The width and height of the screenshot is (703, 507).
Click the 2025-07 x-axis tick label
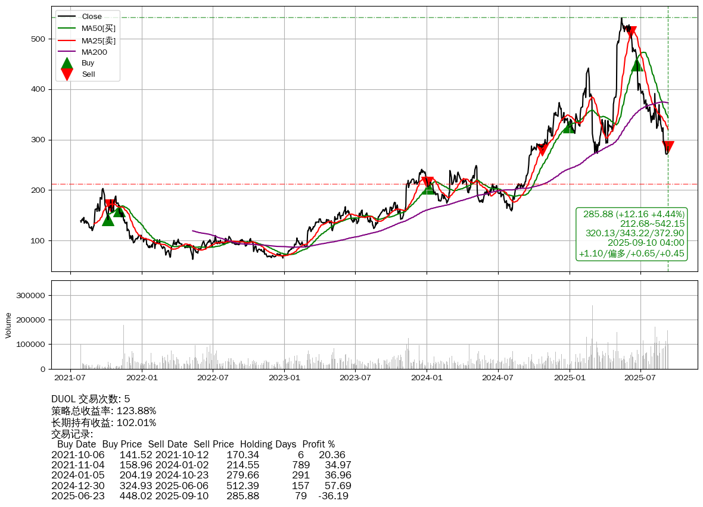pos(640,377)
